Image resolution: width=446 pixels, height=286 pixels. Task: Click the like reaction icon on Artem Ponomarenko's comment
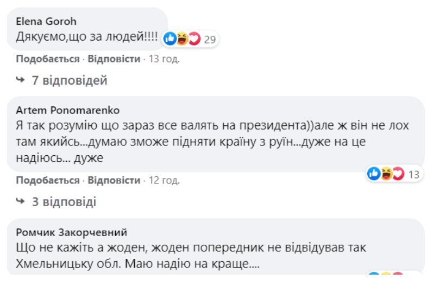[374, 173]
